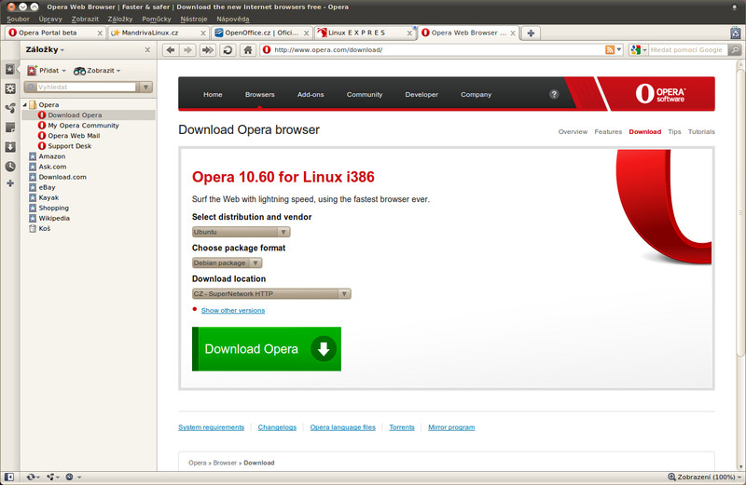
Task: Open the System requirements link
Action: (x=212, y=427)
